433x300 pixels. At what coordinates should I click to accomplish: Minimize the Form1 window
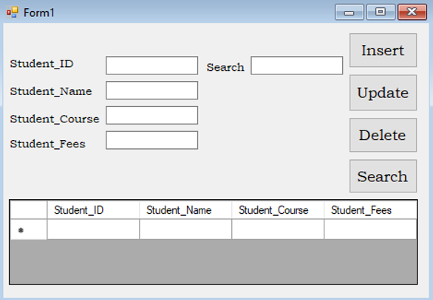pos(350,12)
